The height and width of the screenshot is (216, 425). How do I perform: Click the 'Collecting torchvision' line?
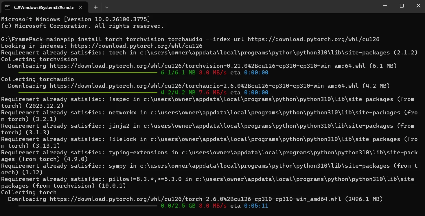coord(39,59)
